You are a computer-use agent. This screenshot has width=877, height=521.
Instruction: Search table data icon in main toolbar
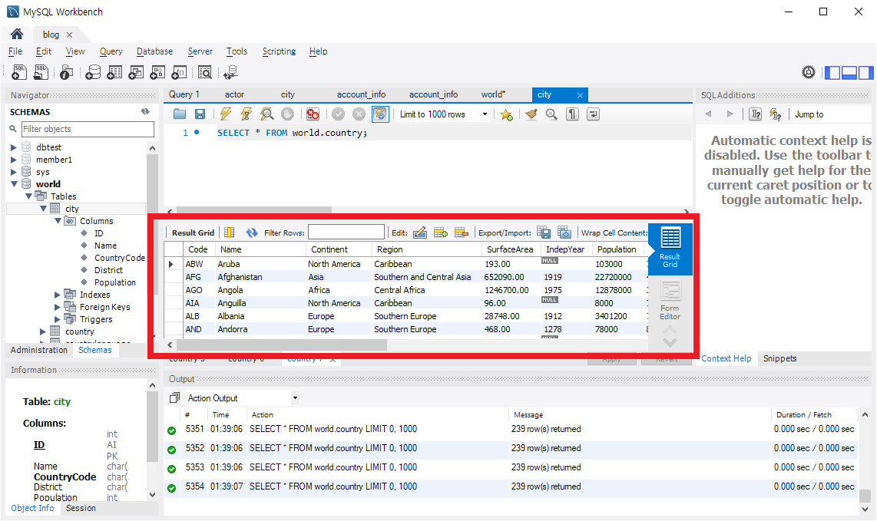coord(205,72)
